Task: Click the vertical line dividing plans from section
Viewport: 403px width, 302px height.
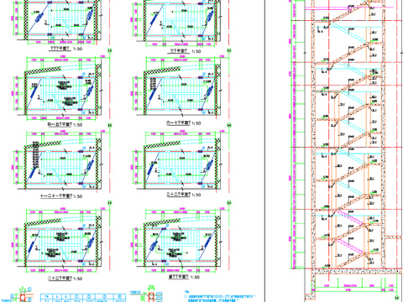Action: tap(264, 151)
